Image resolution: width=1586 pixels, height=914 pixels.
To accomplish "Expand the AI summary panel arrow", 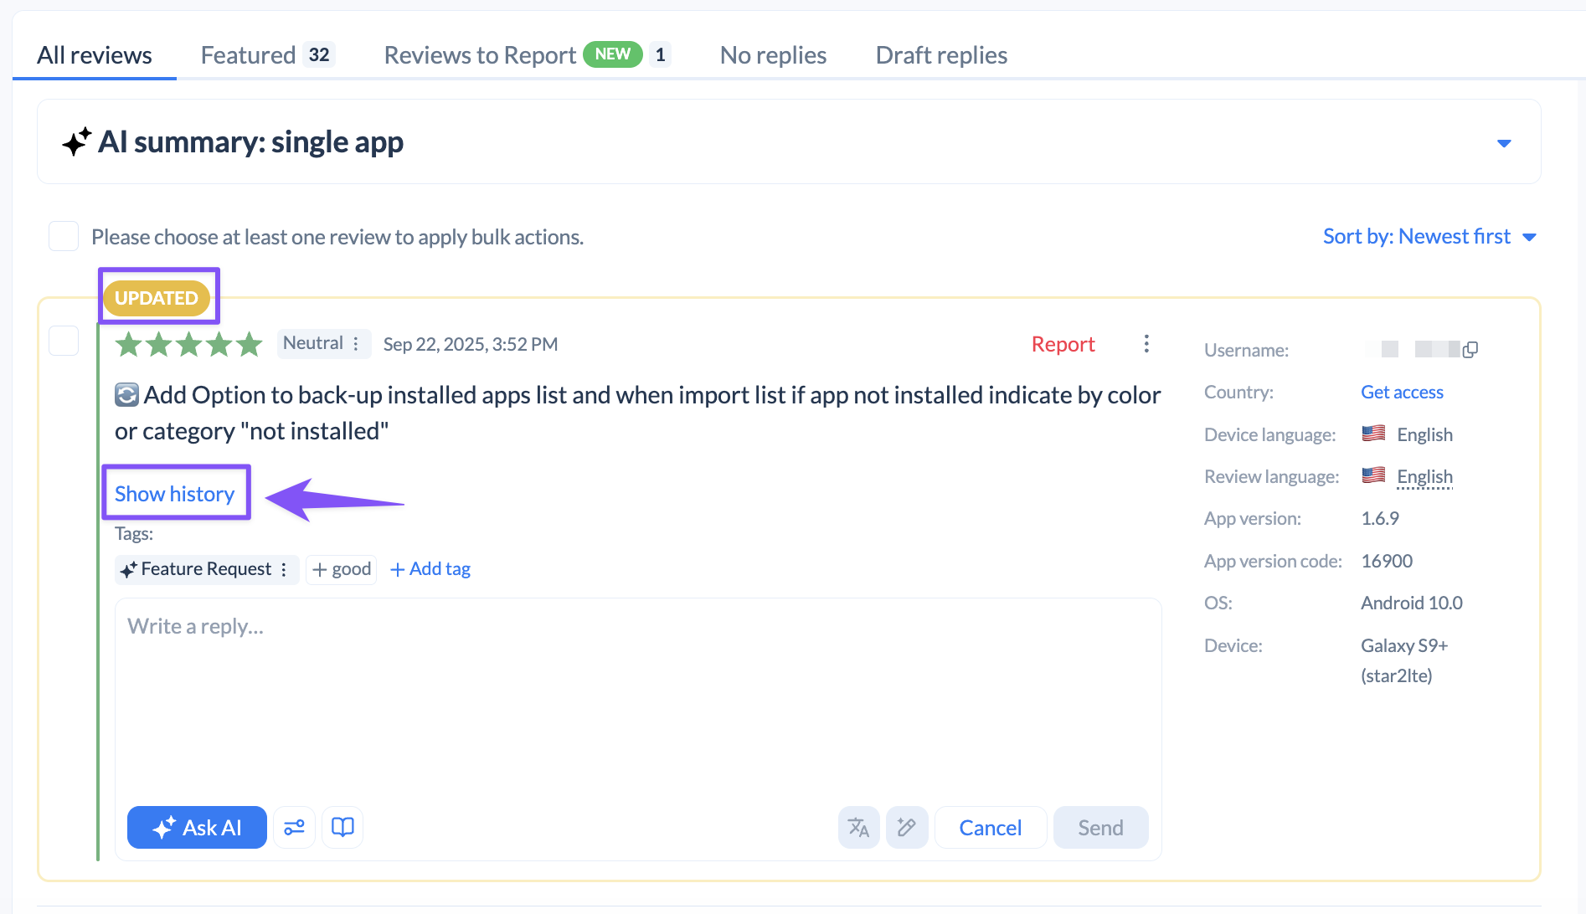I will click(x=1504, y=143).
